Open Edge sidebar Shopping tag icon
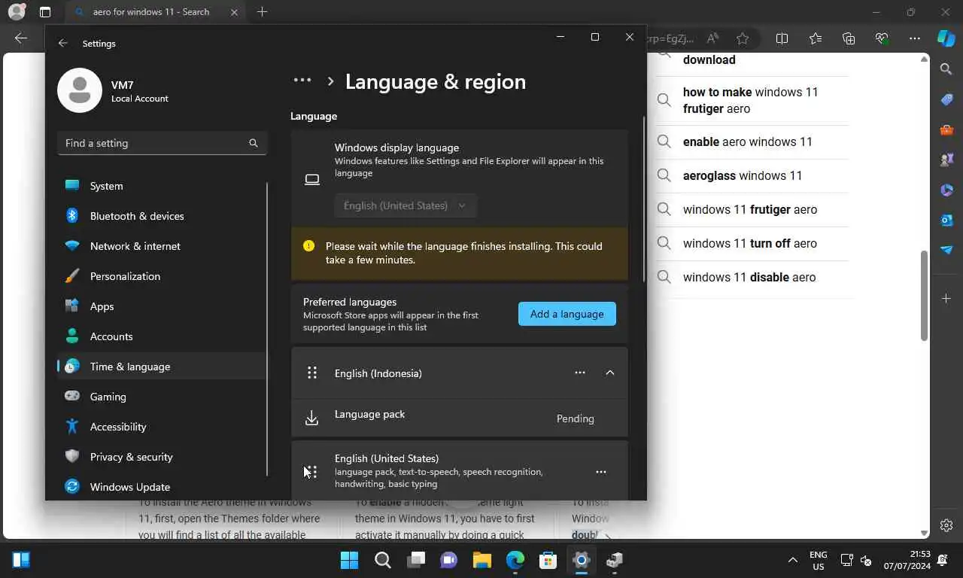Screen dimensions: 963x578 pyautogui.click(x=946, y=99)
